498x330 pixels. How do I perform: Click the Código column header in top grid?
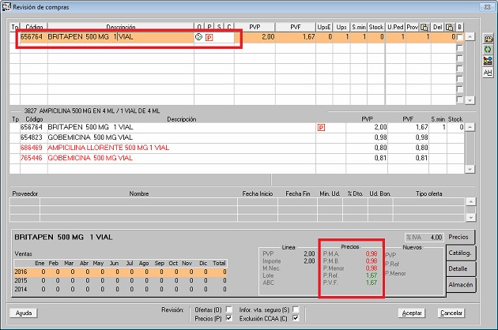34,28
